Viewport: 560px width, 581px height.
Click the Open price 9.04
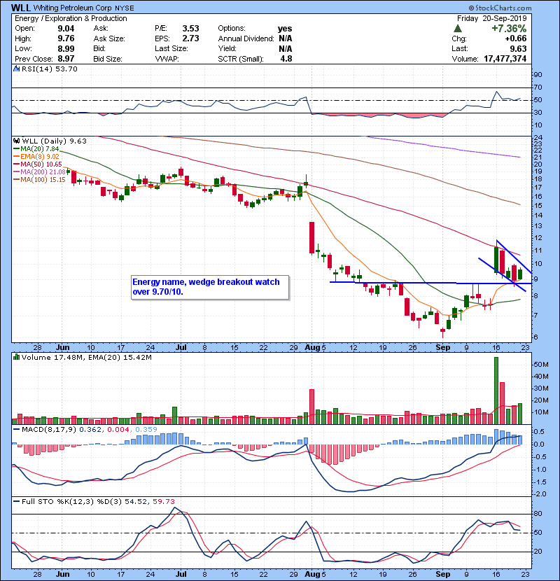(66, 29)
